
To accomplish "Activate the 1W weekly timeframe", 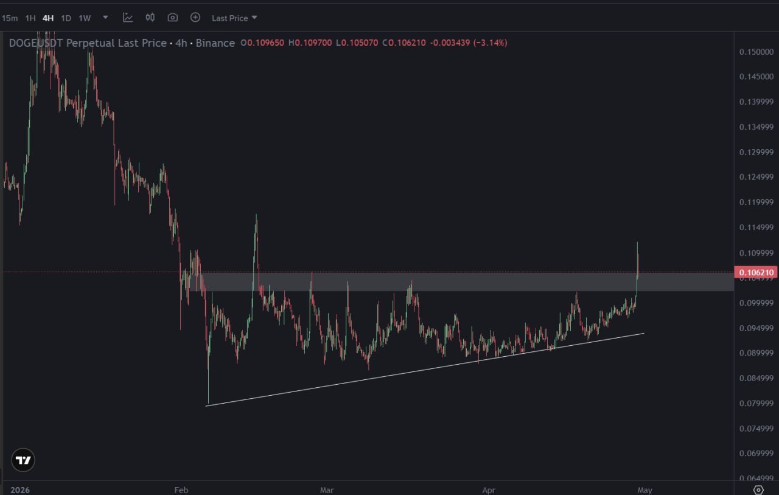I will pos(84,18).
